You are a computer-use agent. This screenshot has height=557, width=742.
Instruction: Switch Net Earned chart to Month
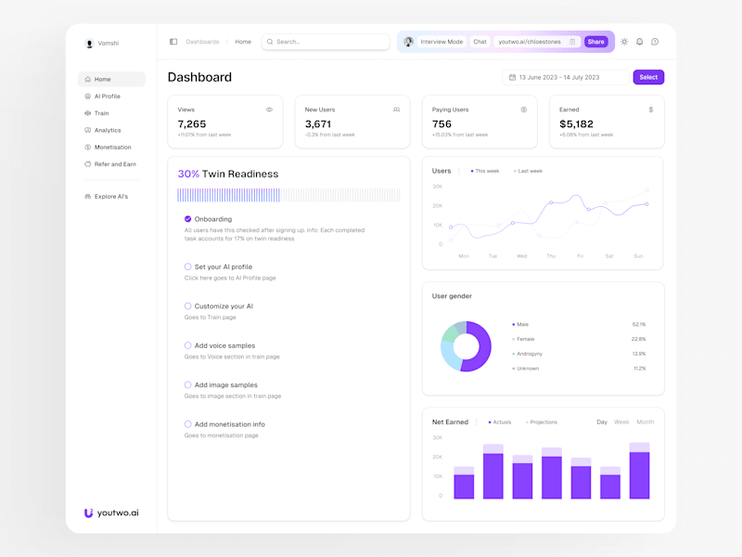coord(645,422)
